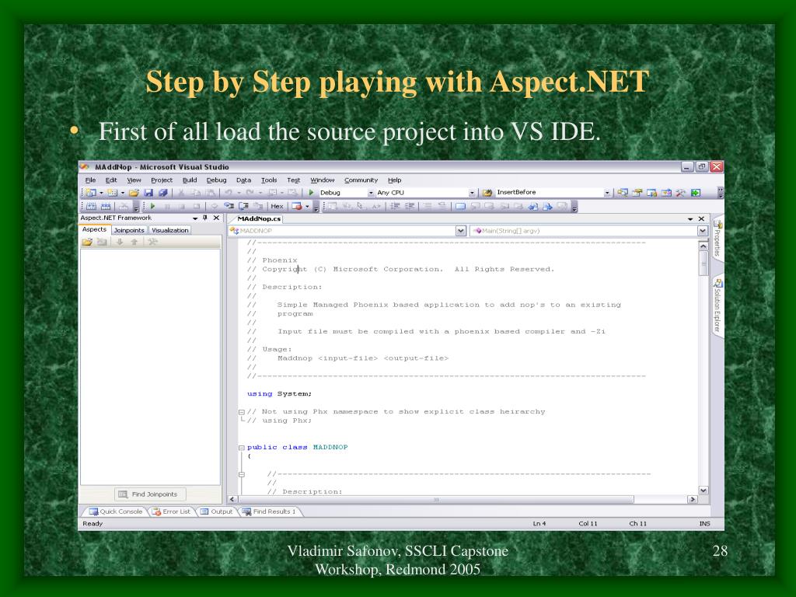Toggle auto-hide pin on Aspect.NET Framework panel
This screenshot has height=597, width=796.
205,218
